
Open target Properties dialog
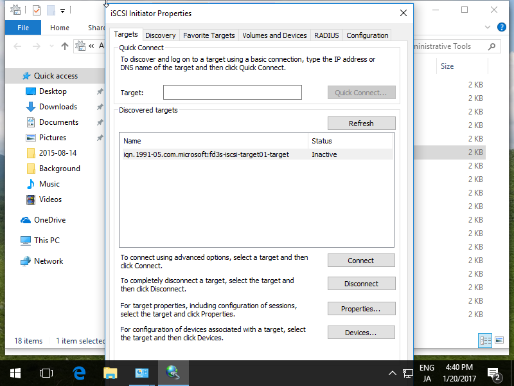click(361, 309)
